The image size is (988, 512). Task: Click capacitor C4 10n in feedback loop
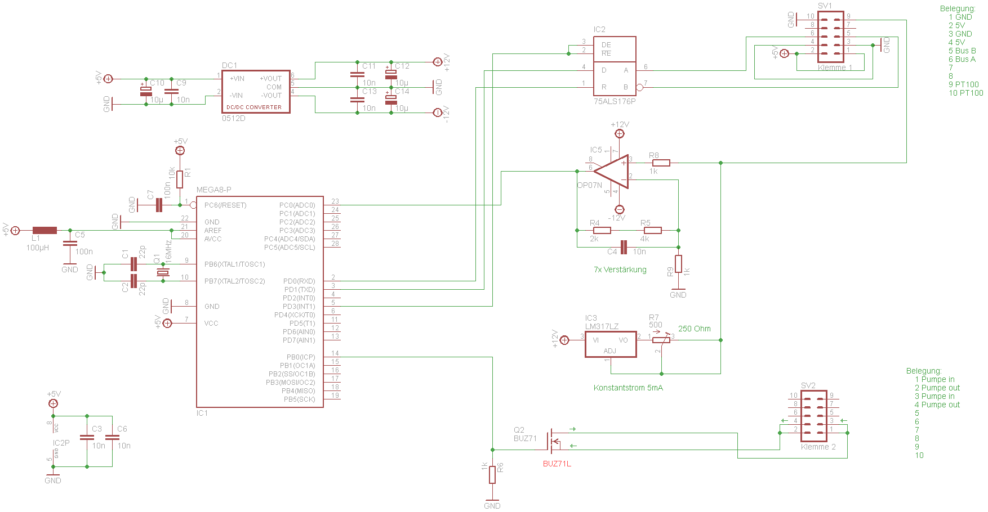624,247
